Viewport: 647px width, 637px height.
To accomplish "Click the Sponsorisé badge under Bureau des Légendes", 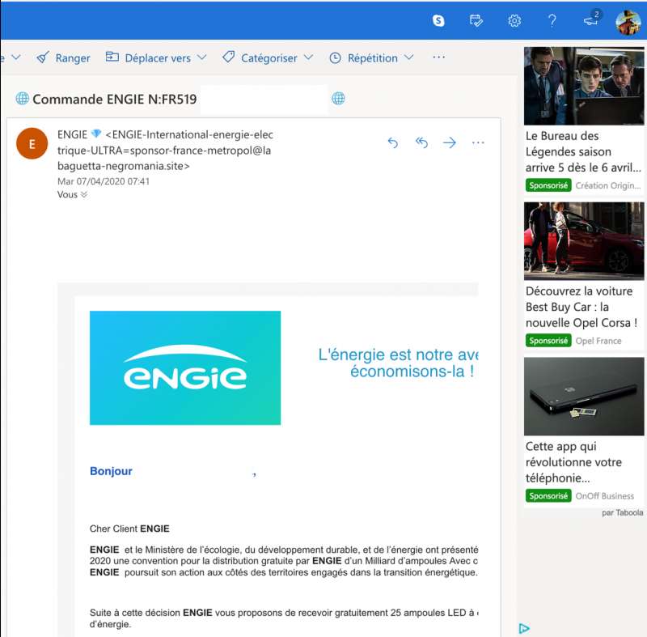I will click(548, 185).
